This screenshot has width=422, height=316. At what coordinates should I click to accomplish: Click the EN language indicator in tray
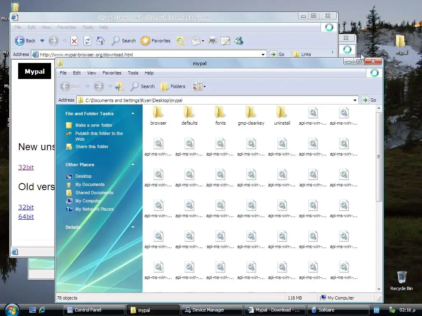click(377, 310)
